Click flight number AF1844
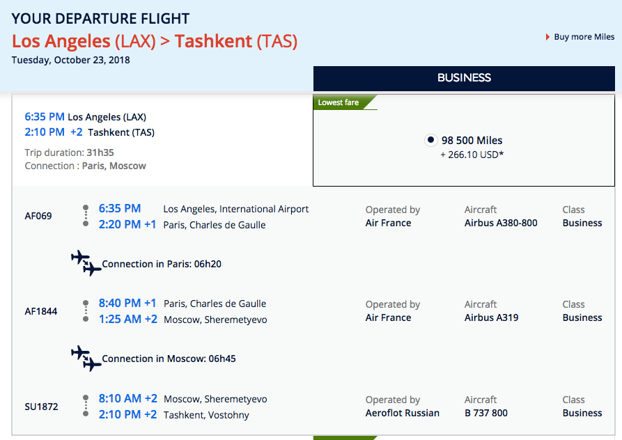622x440 pixels. tap(41, 311)
